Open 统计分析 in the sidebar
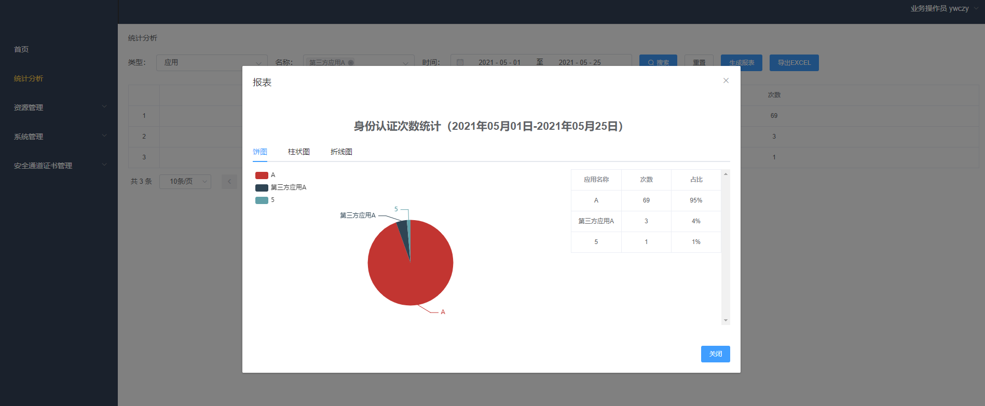This screenshot has width=985, height=406. (29, 78)
